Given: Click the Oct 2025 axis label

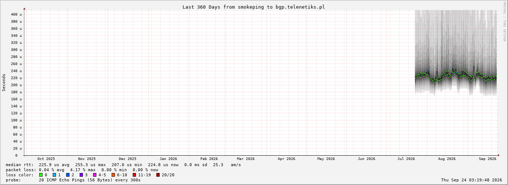Looking at the screenshot, I should click(46, 159).
